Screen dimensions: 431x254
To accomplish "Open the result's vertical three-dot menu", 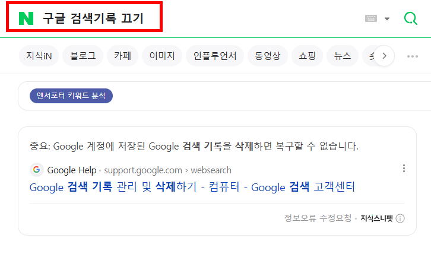I will (404, 168).
